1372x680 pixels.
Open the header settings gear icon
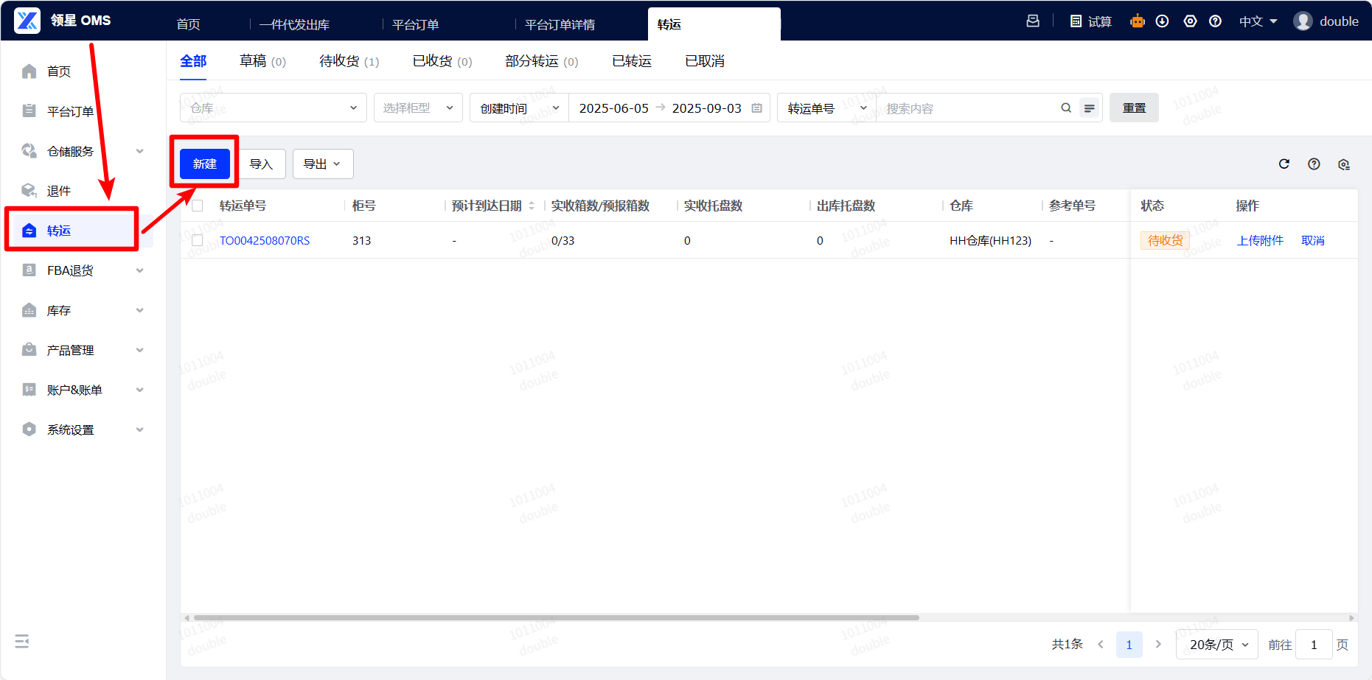(1190, 21)
